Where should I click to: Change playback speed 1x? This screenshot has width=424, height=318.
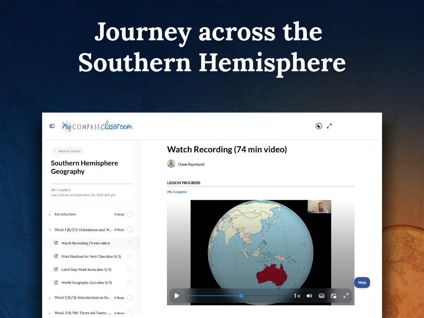coord(297,296)
